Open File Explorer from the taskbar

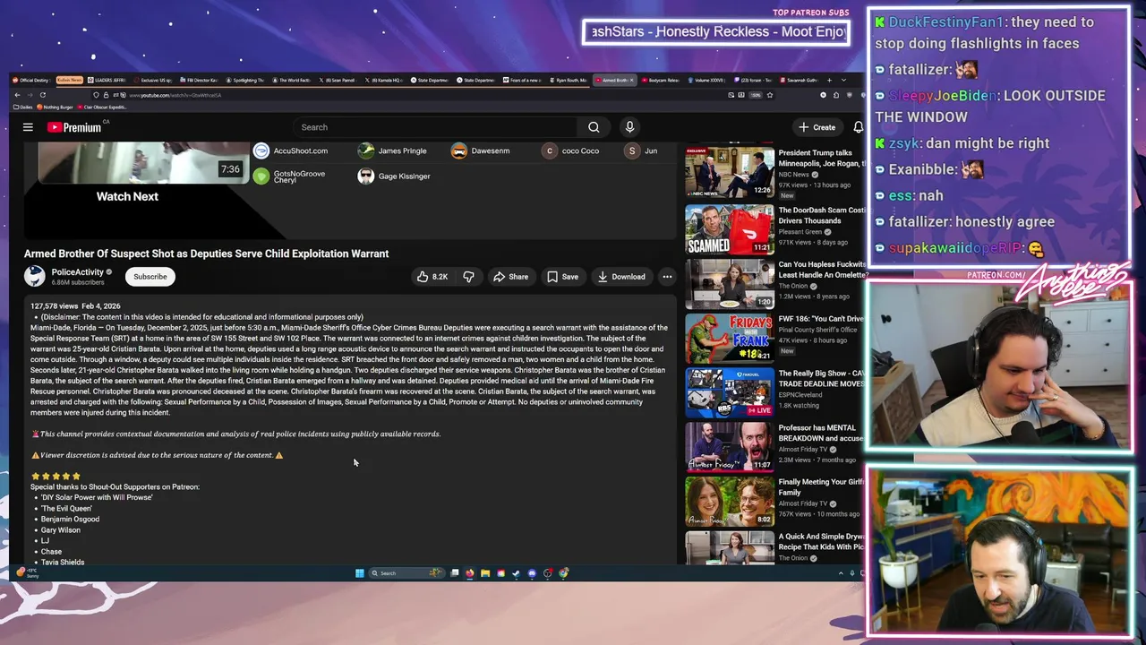click(x=485, y=573)
